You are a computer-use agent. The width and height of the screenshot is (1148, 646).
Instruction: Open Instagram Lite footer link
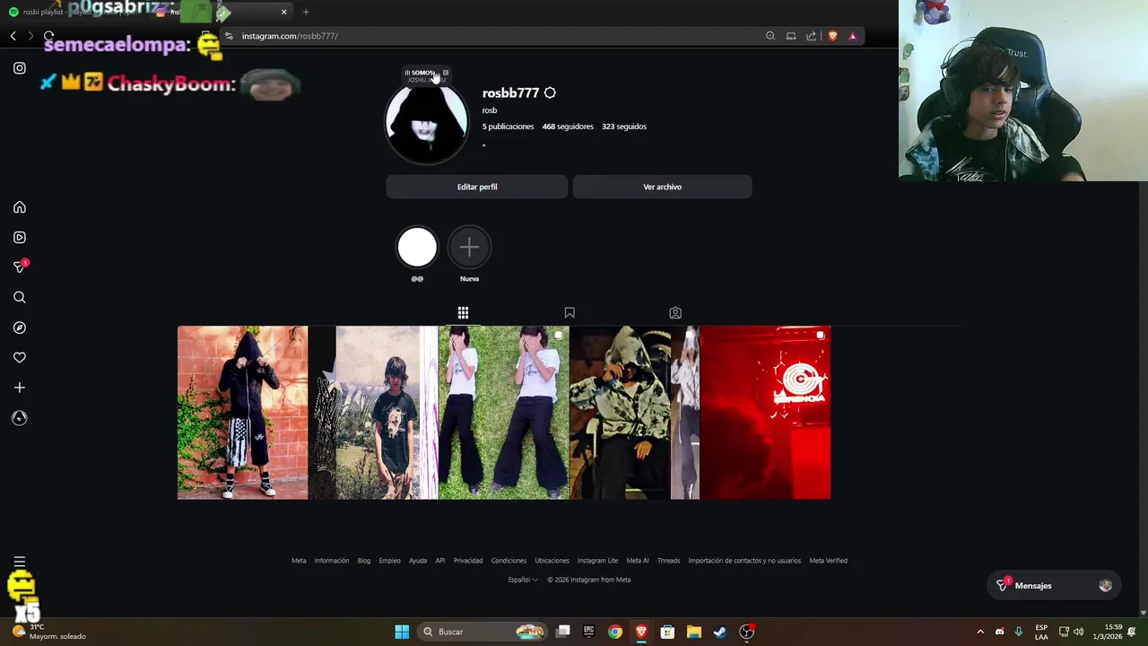tap(597, 561)
